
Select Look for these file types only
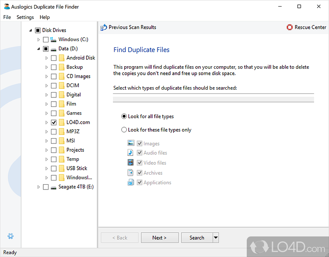pyautogui.click(x=124, y=130)
